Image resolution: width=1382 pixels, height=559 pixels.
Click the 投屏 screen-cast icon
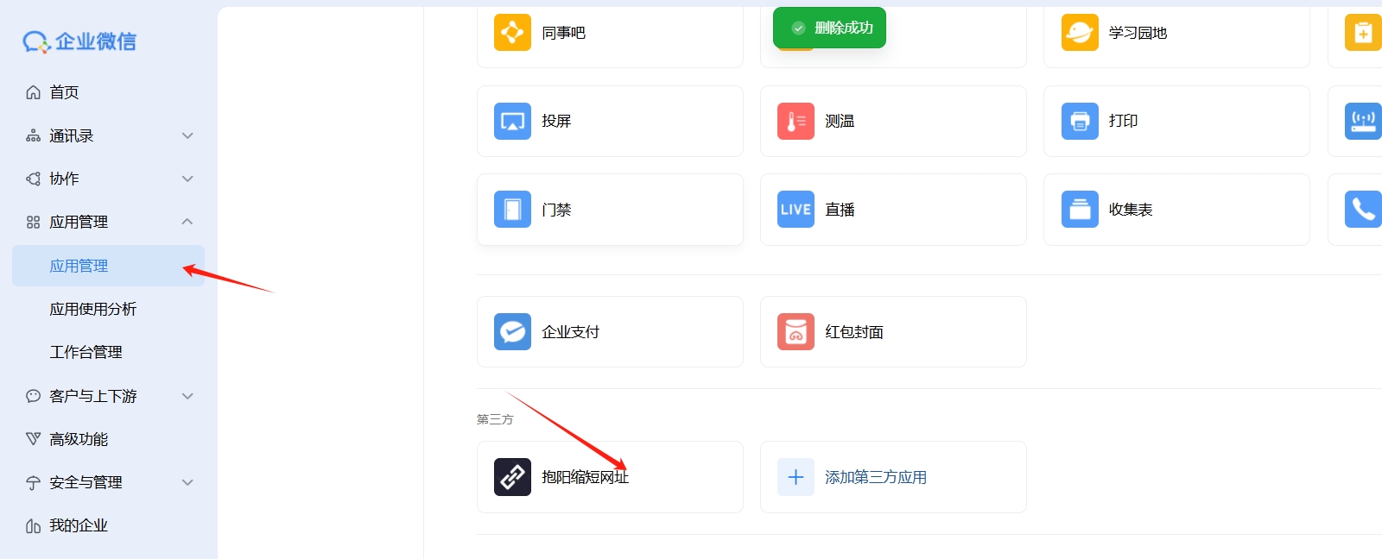(x=512, y=122)
